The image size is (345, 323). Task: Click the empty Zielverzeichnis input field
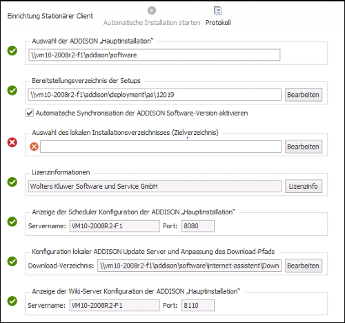pos(161,147)
